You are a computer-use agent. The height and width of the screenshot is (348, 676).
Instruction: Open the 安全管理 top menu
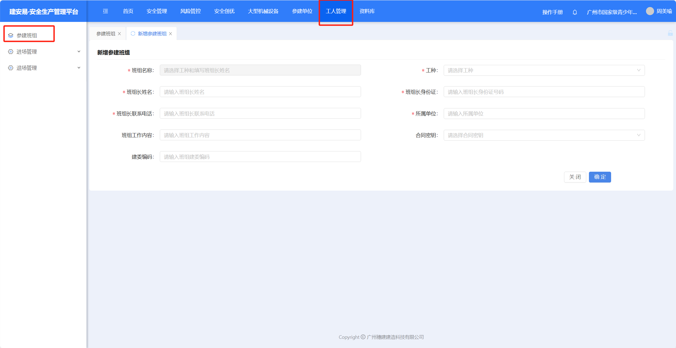point(157,11)
